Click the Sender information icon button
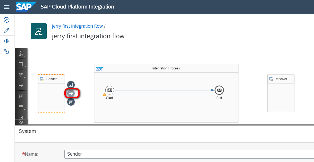314x162 pixels. click(71, 85)
